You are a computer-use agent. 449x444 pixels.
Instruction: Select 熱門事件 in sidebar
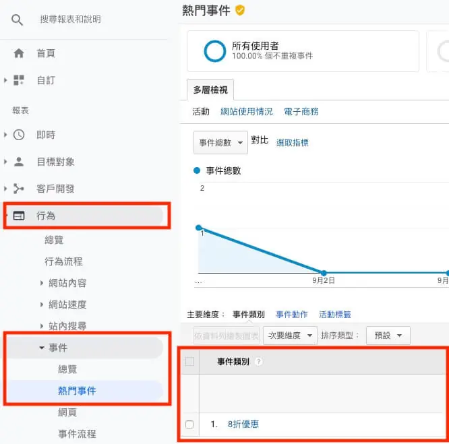77,391
